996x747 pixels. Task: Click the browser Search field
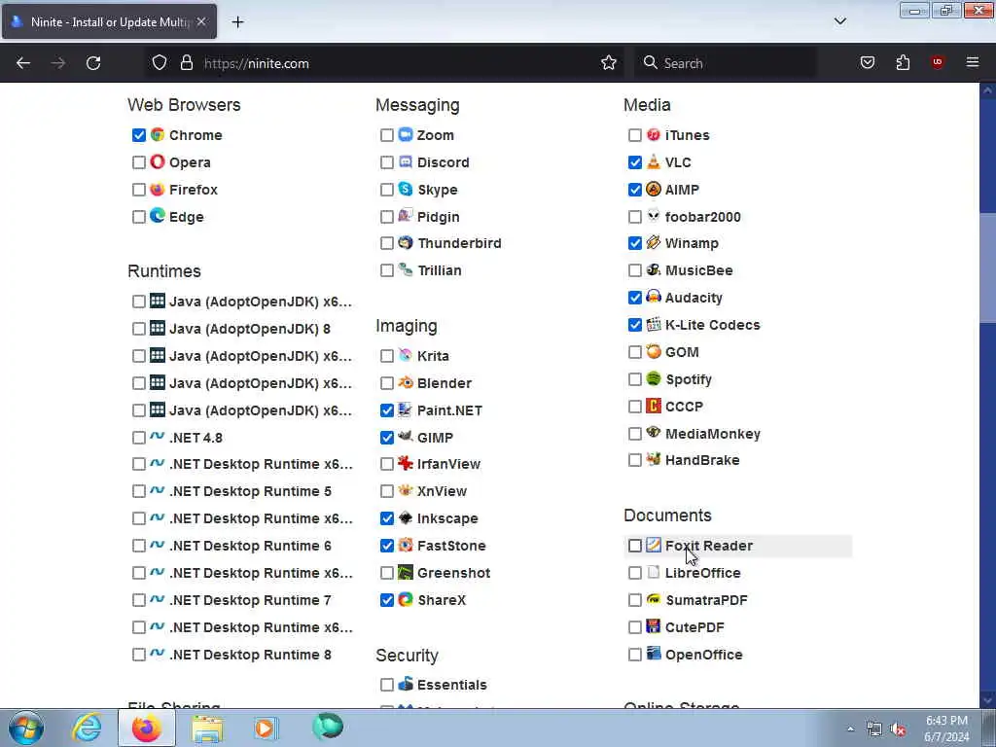pyautogui.click(x=726, y=62)
